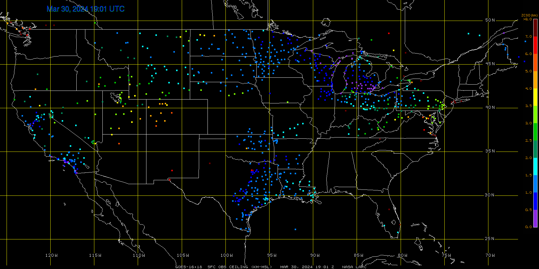This screenshot has width=539, height=269.
Task: Click the green 2.5–3.0 km legend segment
Action: tap(535, 132)
